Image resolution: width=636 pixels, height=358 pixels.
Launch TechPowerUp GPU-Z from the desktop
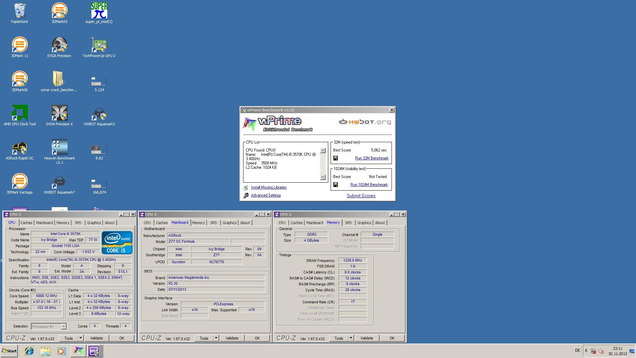[x=99, y=47]
